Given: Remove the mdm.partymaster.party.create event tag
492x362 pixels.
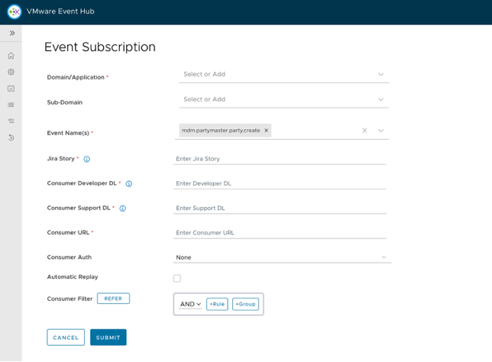Looking at the screenshot, I should (x=266, y=131).
